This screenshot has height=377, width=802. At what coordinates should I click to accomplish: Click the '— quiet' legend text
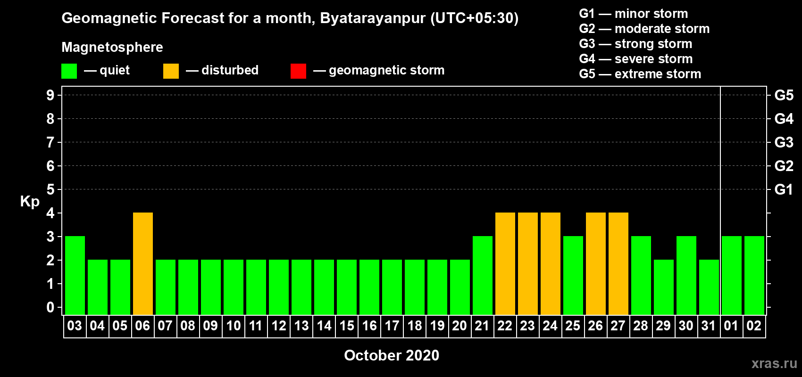[107, 71]
